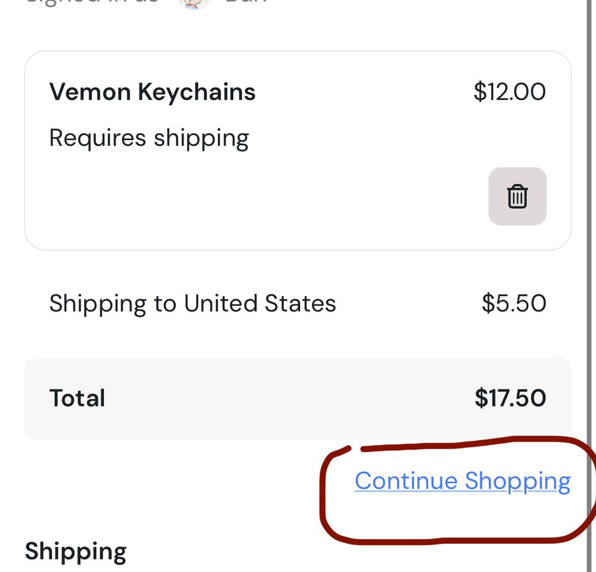Select the $17.50 total amount

click(x=510, y=398)
